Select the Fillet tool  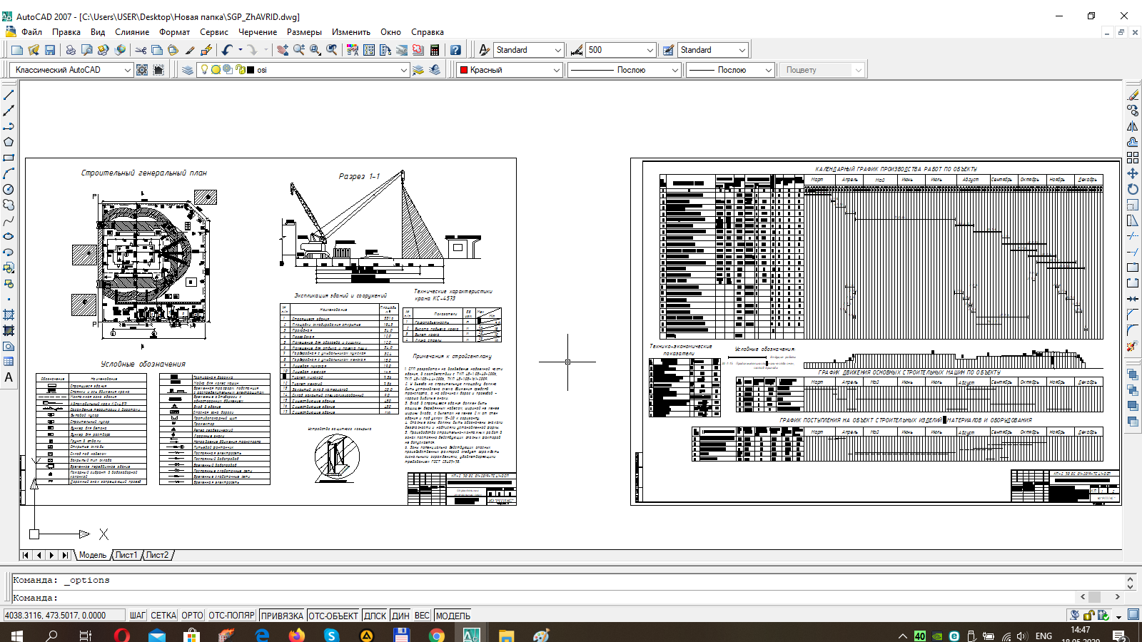[1133, 330]
